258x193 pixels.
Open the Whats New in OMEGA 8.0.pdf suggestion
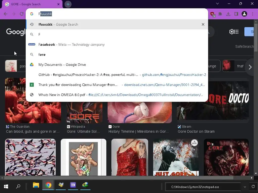117,95
